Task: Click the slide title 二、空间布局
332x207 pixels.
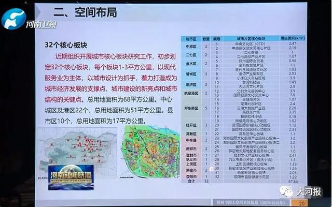Action: (85, 12)
